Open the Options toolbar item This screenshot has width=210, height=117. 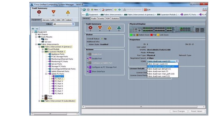click(107, 10)
